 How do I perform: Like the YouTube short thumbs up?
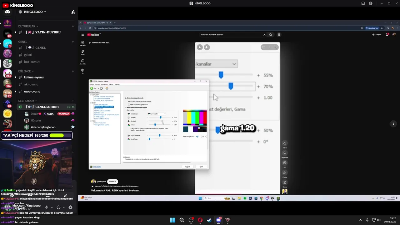tap(285, 143)
